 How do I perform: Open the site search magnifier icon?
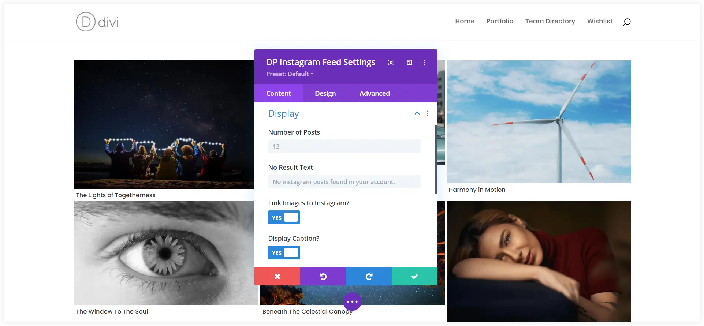[x=626, y=22]
